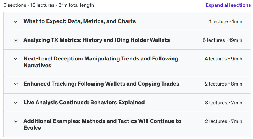Open the What to Expect section title
This screenshot has height=139, width=253.
point(80,21)
